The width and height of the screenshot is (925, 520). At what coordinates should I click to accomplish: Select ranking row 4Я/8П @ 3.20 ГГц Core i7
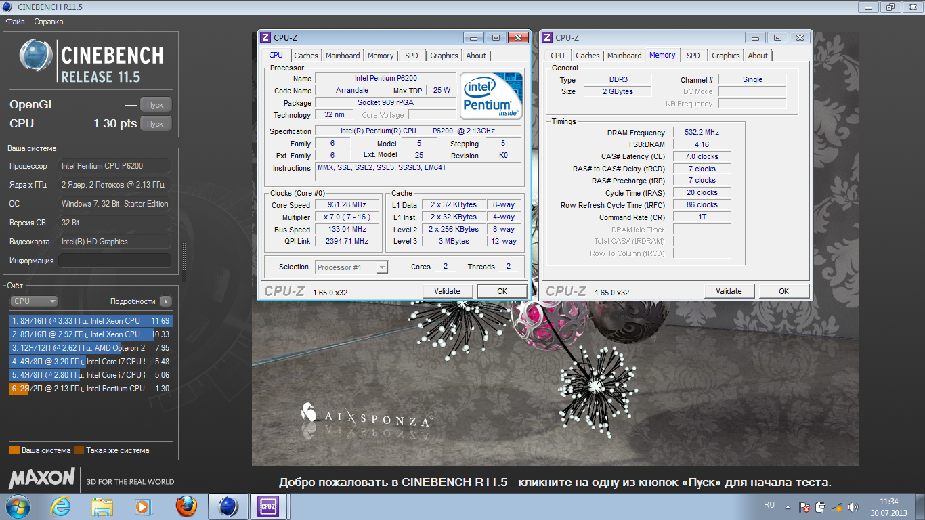(91, 362)
